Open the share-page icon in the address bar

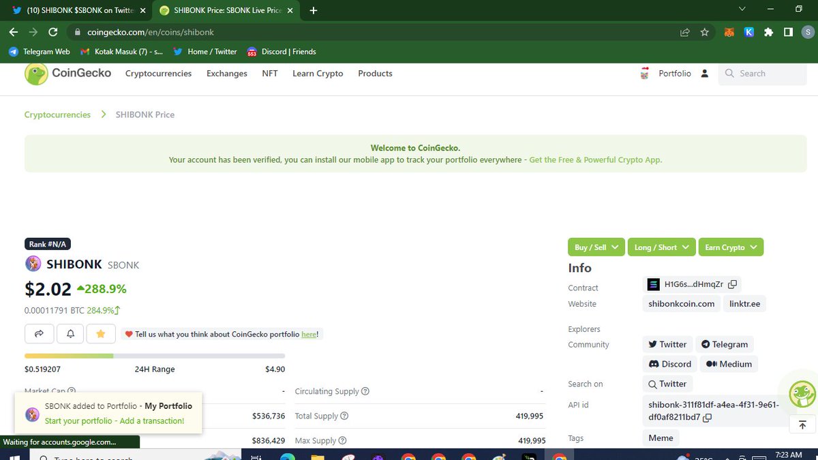click(685, 32)
